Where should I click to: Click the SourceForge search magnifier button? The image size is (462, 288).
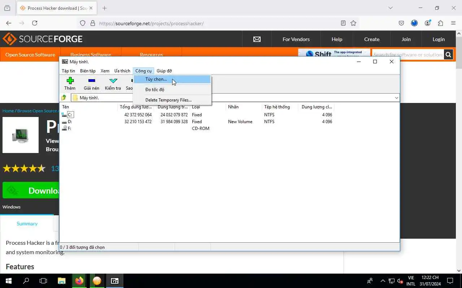click(x=448, y=55)
